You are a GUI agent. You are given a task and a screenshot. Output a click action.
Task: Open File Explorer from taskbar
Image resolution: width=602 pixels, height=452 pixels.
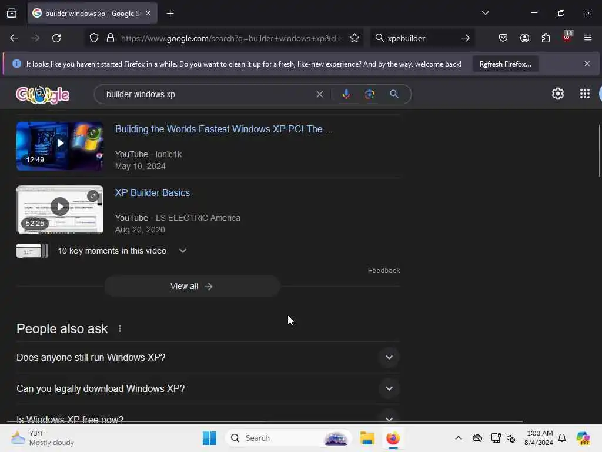coord(367,438)
